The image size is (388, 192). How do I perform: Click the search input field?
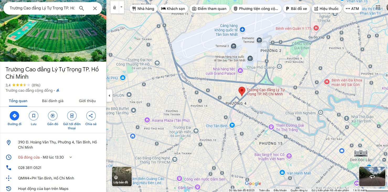(42, 8)
